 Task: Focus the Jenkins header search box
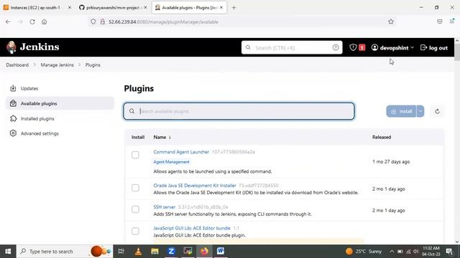click(292, 47)
